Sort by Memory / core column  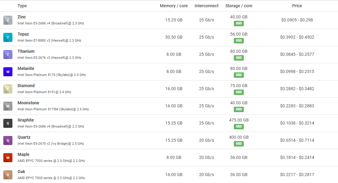click(x=174, y=6)
